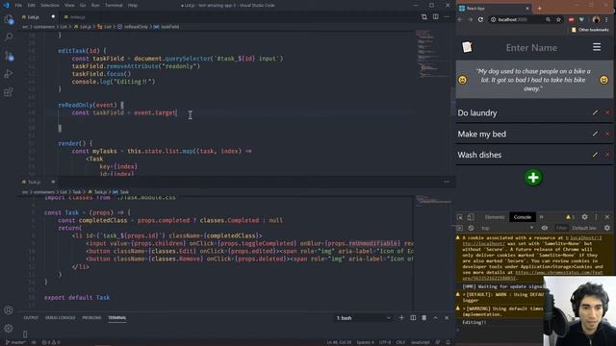Select the DevTools Console tab
616x346 pixels.
tap(522, 217)
